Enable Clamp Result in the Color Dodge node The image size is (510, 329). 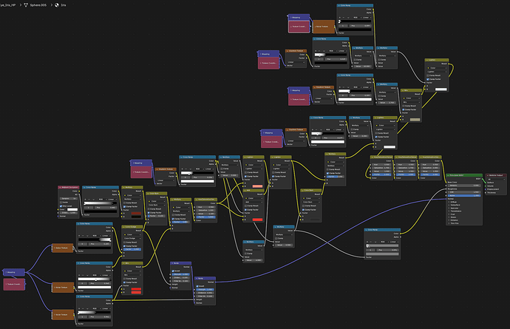(x=124, y=242)
